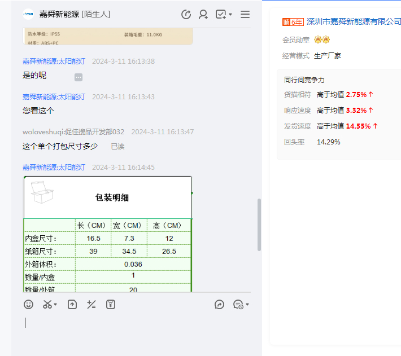Screen dimensions: 401x356
Task: Click the refresh clock icon in header
Action: (x=186, y=15)
